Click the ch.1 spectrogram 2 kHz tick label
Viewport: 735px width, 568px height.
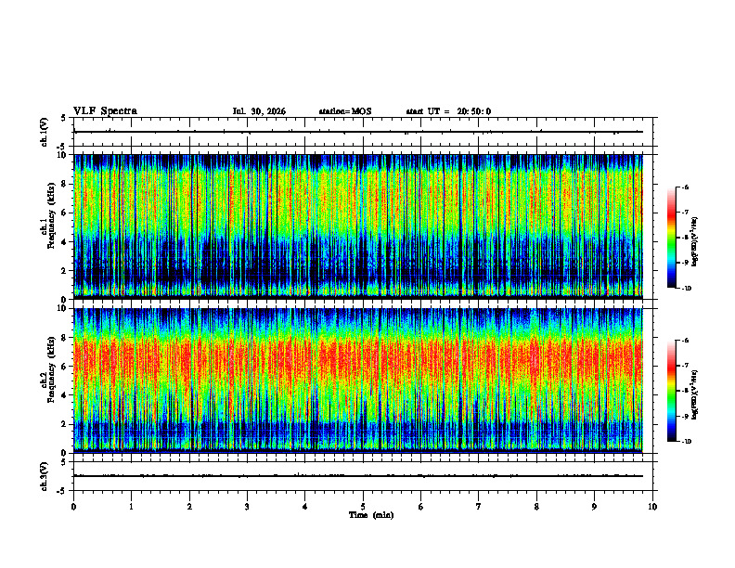click(x=65, y=270)
